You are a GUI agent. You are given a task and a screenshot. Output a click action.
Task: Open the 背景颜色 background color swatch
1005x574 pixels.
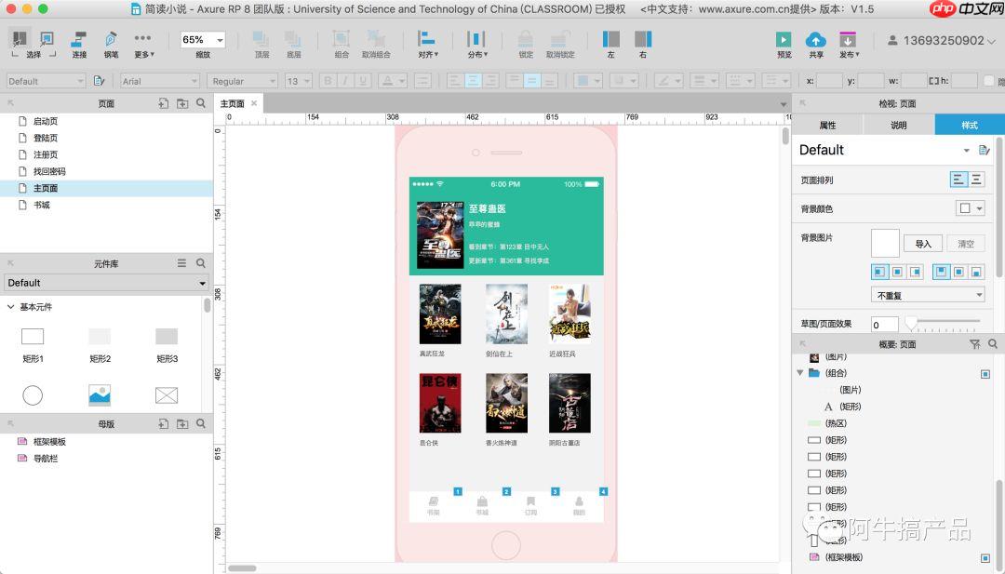pyautogui.click(x=970, y=208)
